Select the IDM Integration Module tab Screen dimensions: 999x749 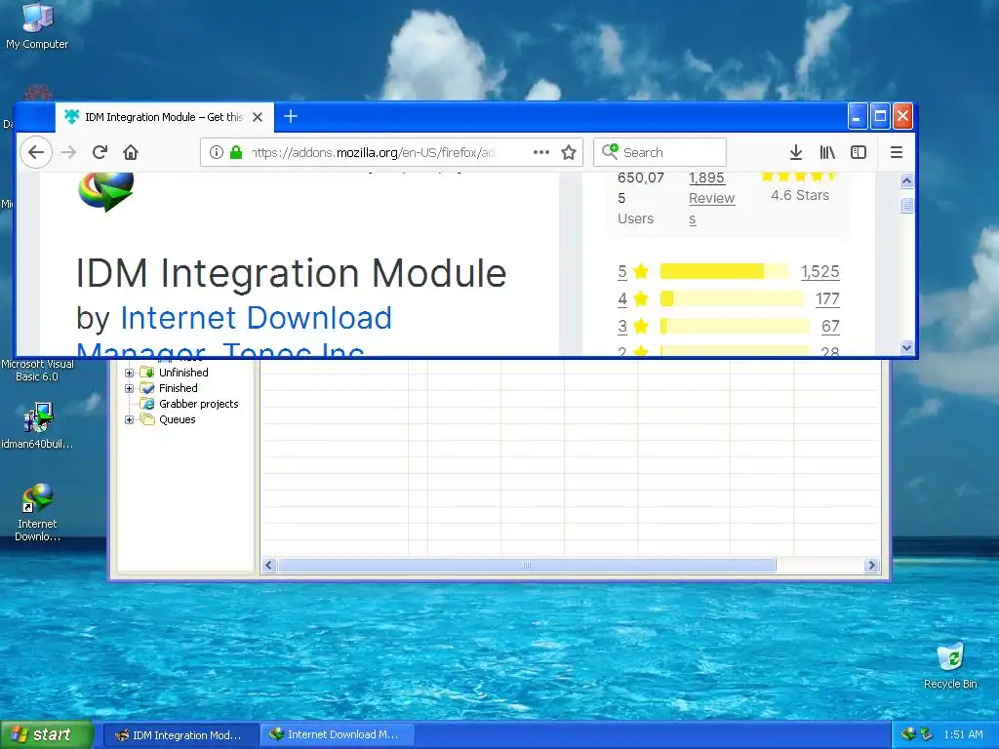click(164, 117)
